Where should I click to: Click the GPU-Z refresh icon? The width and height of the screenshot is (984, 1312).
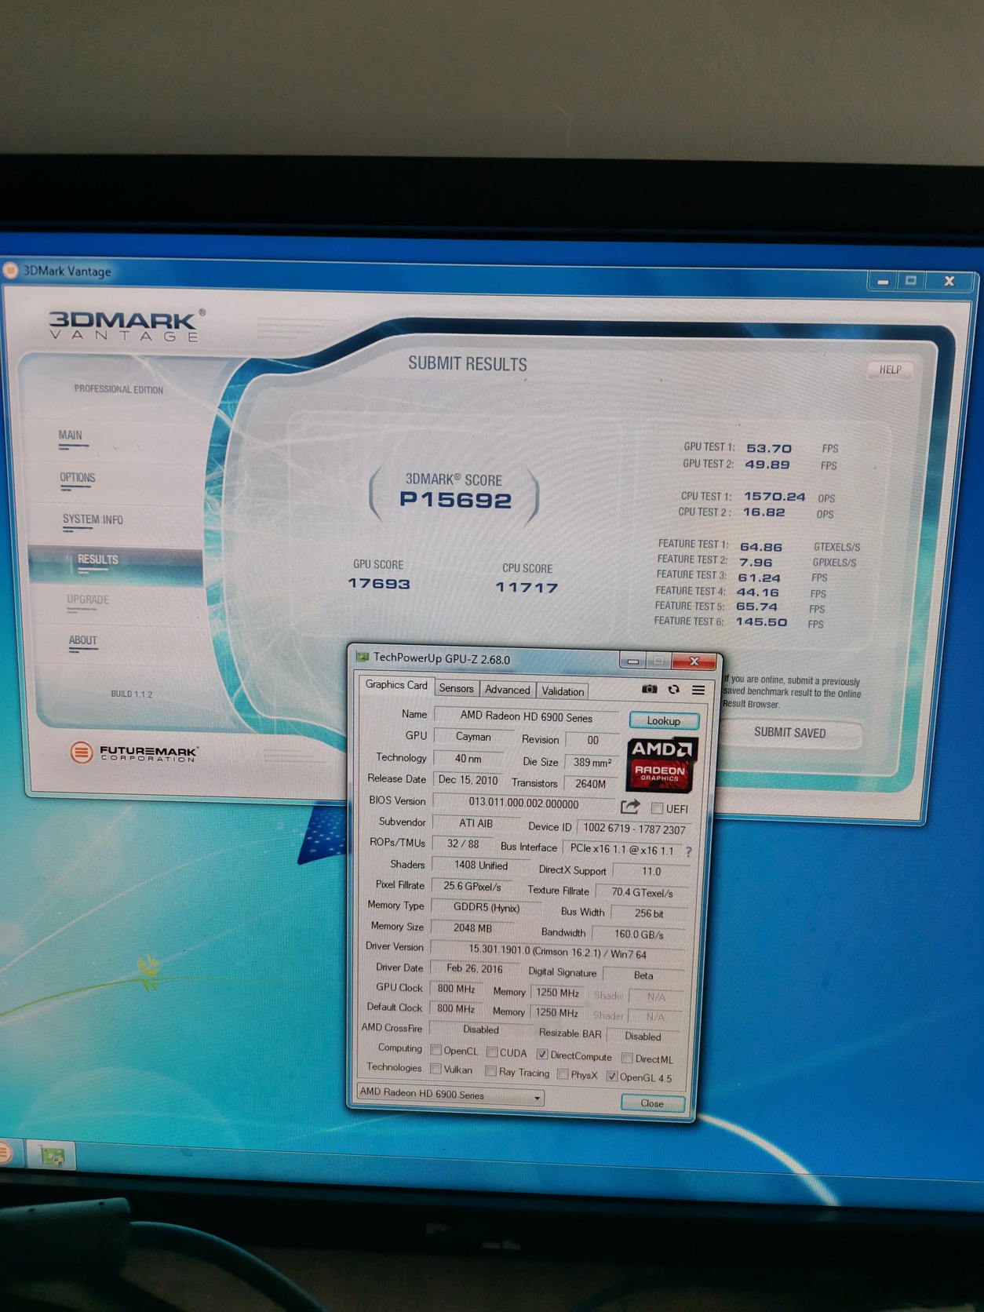[x=673, y=689]
